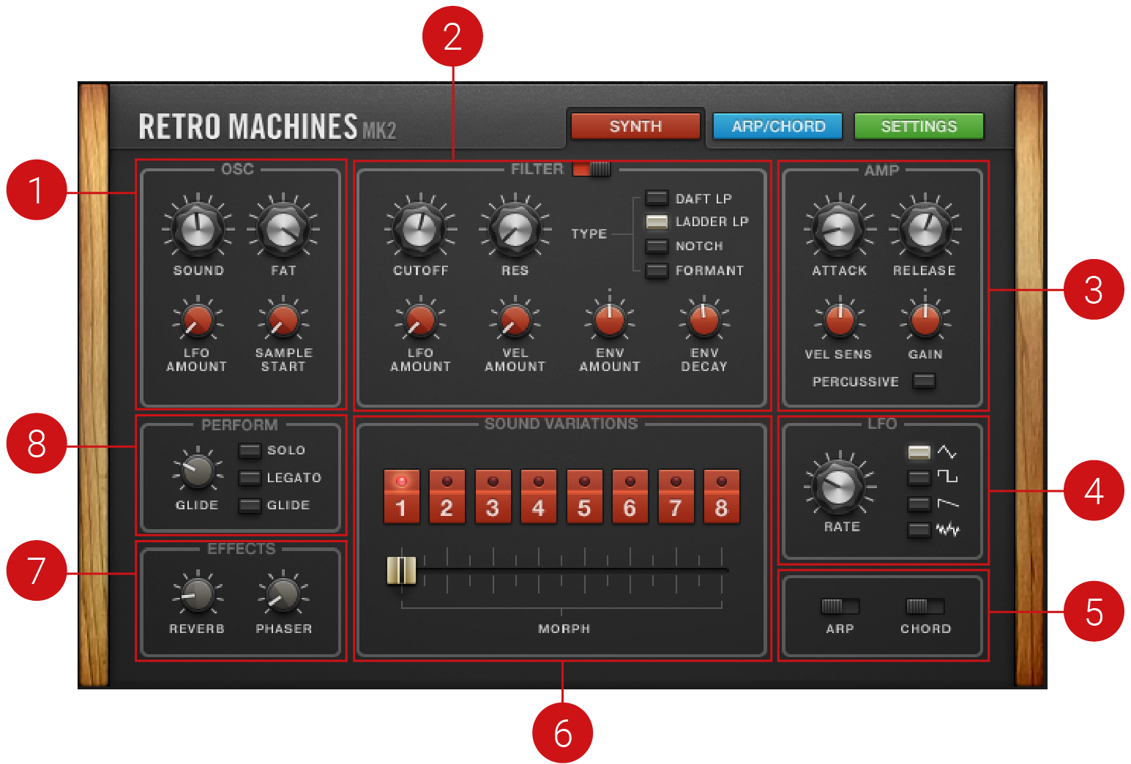Select the LADDER LP filter type
The image size is (1131, 764).
coord(657,221)
